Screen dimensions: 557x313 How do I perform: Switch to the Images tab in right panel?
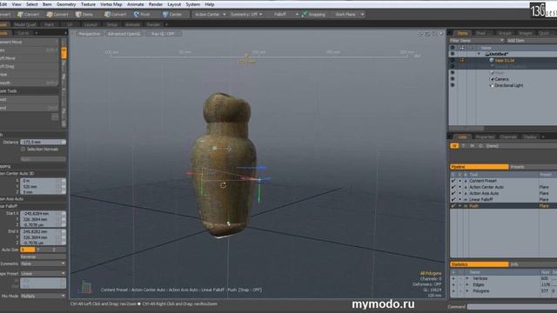click(x=525, y=33)
